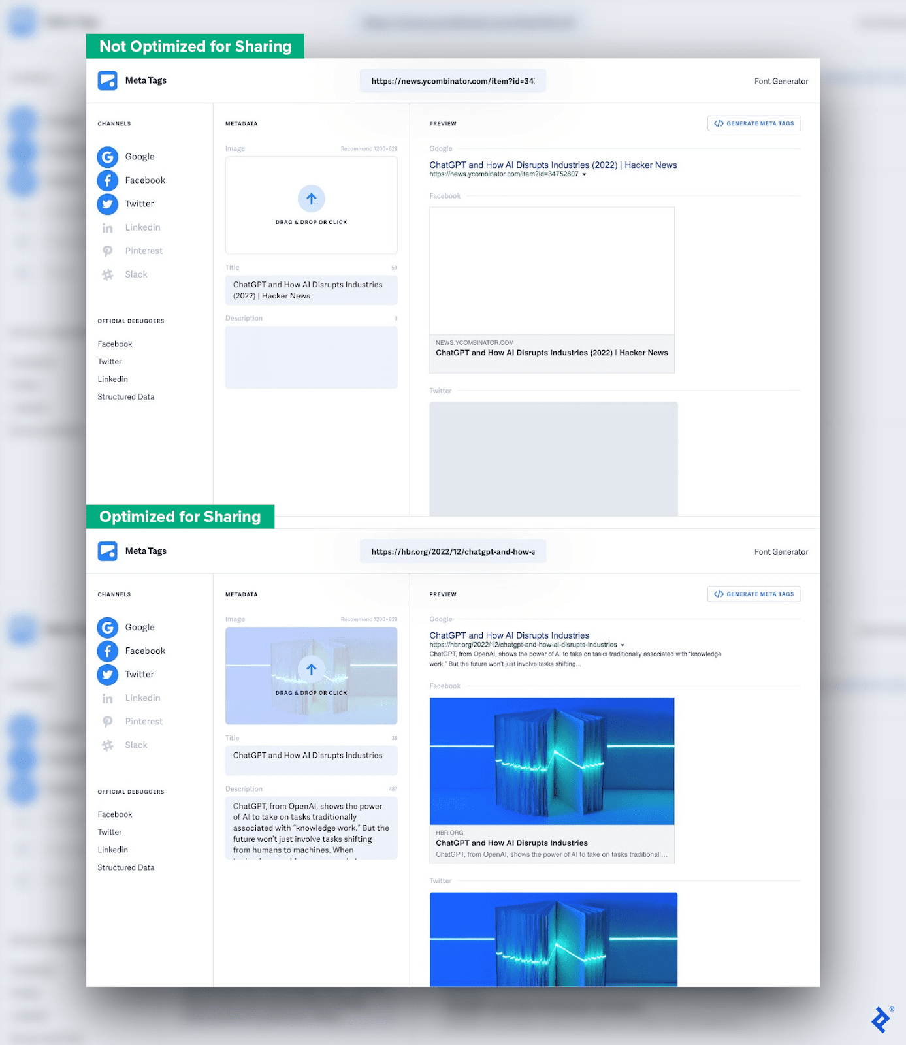
Task: Click the Meta Tags logo in the bottom panel
Action: (107, 551)
